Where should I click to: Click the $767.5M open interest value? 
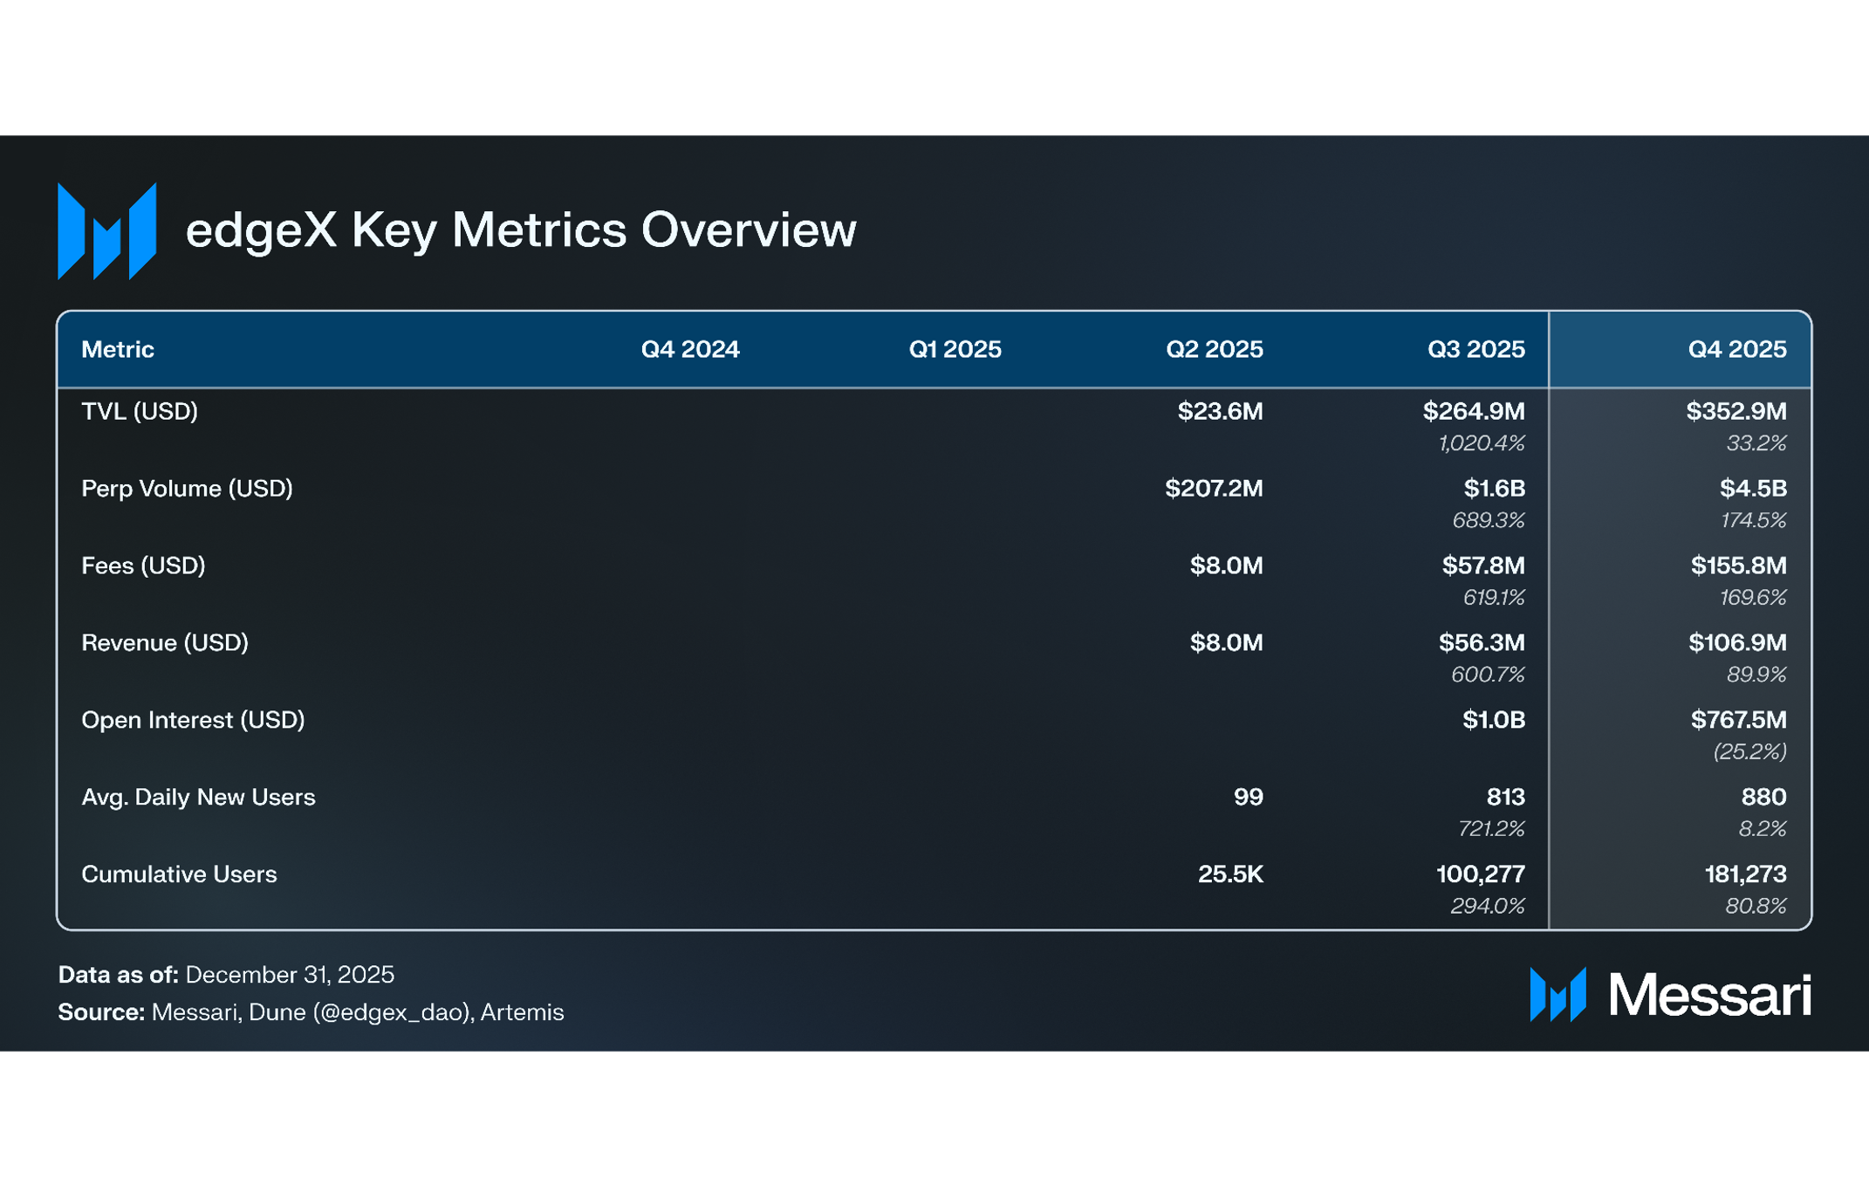click(x=1738, y=720)
